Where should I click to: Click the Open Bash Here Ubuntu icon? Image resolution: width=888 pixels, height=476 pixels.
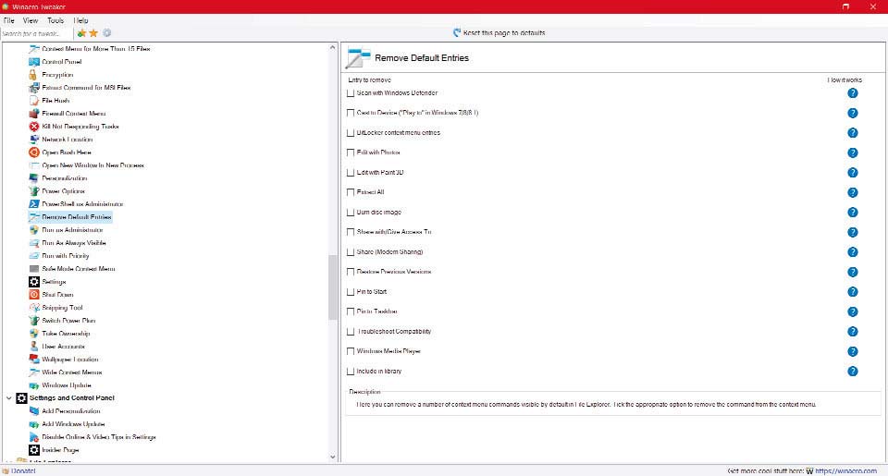click(34, 153)
